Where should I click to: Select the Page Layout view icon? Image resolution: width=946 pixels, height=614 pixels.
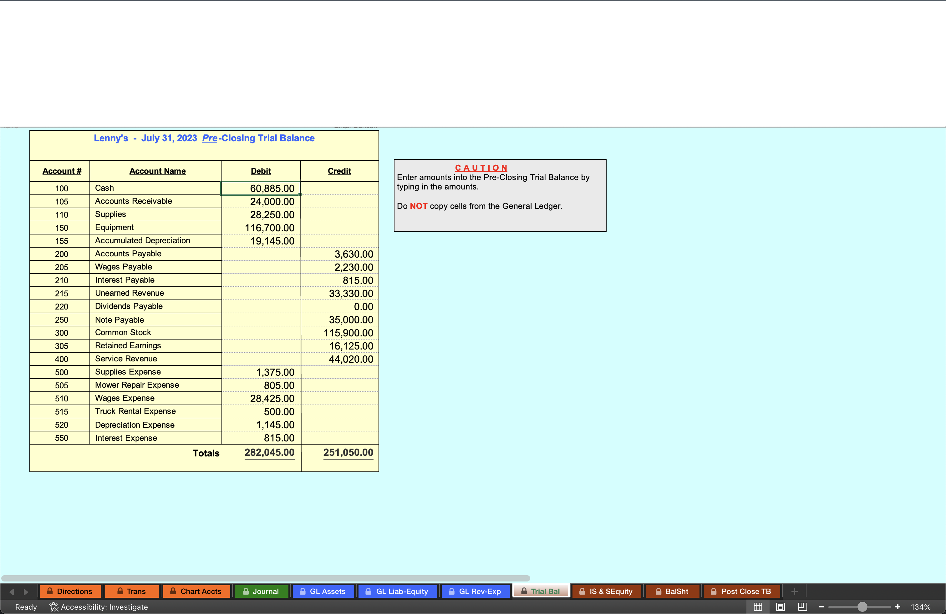pos(780,606)
